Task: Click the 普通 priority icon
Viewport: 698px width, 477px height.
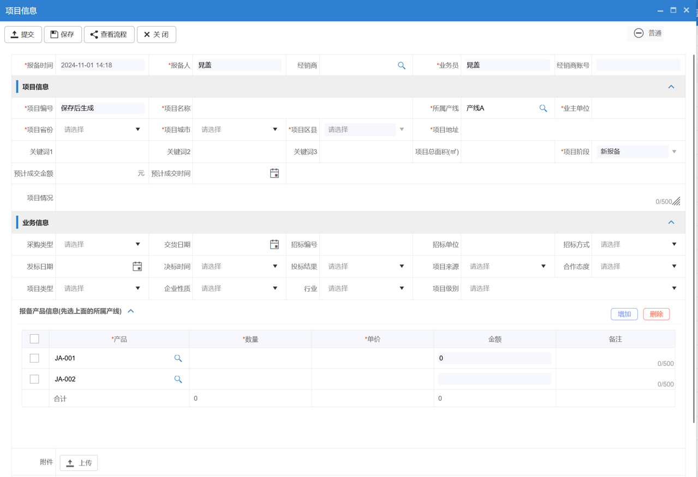Action: coord(639,33)
